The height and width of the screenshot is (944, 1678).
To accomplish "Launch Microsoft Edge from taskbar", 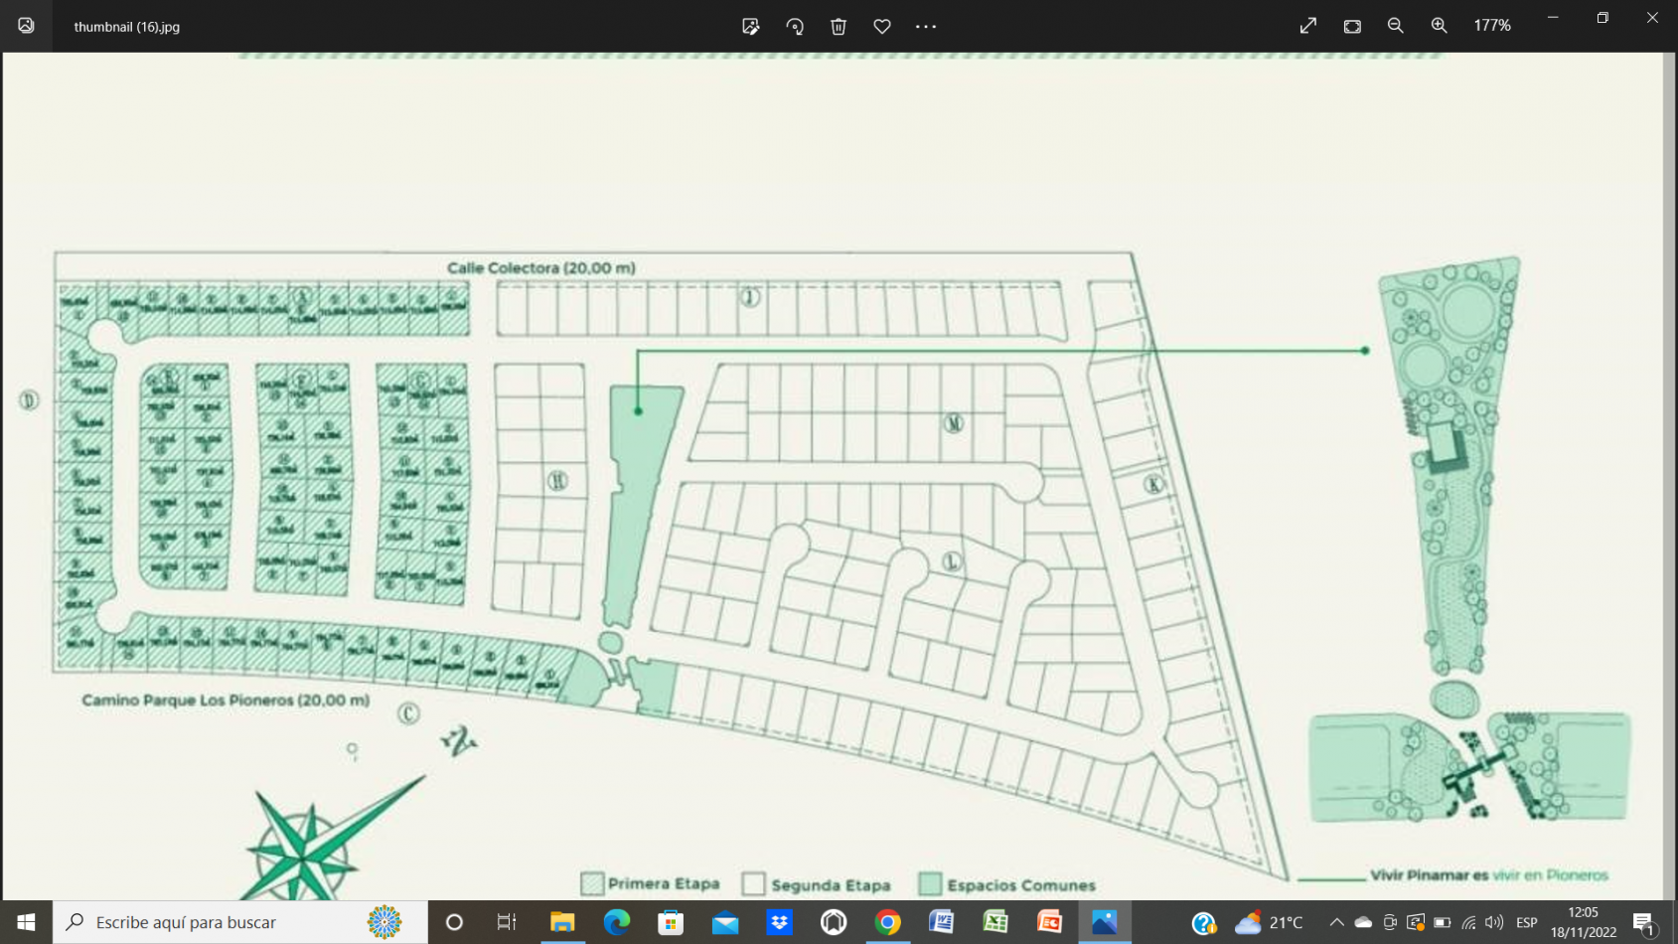I will pos(617,922).
